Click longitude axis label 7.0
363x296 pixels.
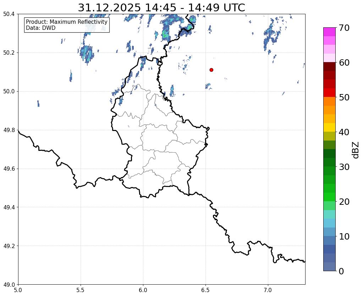click(268, 290)
